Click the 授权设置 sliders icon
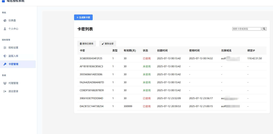The width and height of the screenshot is (273, 134). (5, 48)
